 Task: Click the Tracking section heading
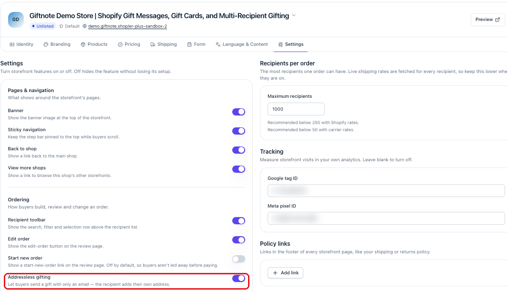tap(271, 152)
